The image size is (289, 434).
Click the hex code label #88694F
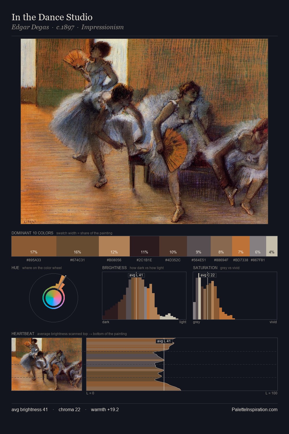pos(221,260)
